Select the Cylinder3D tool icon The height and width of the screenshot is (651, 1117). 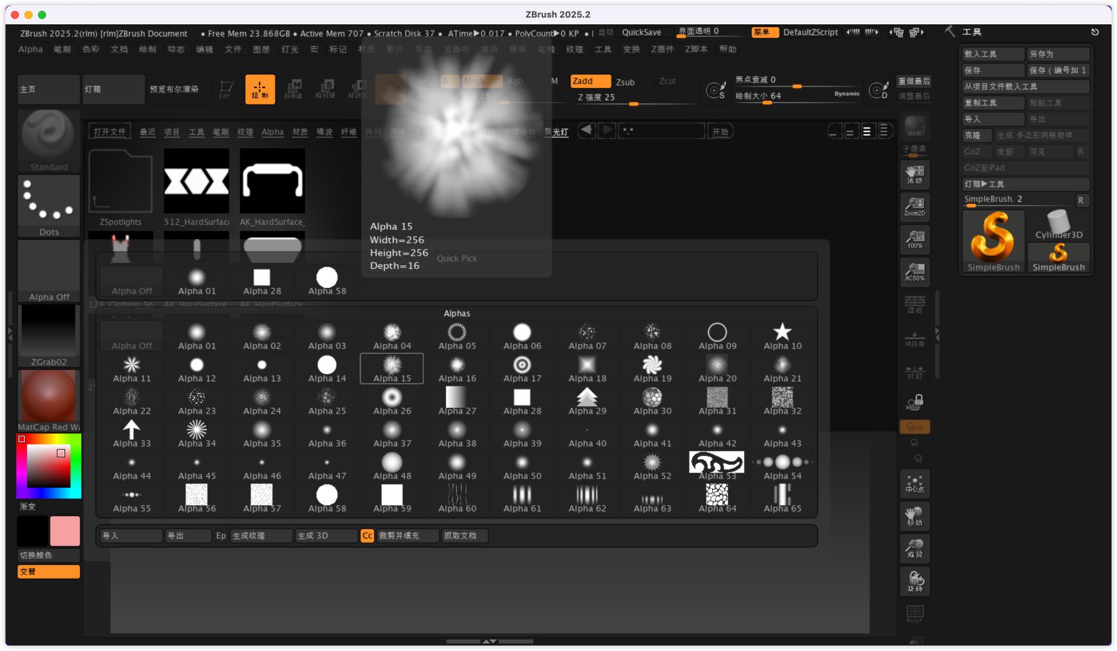coord(1058,225)
